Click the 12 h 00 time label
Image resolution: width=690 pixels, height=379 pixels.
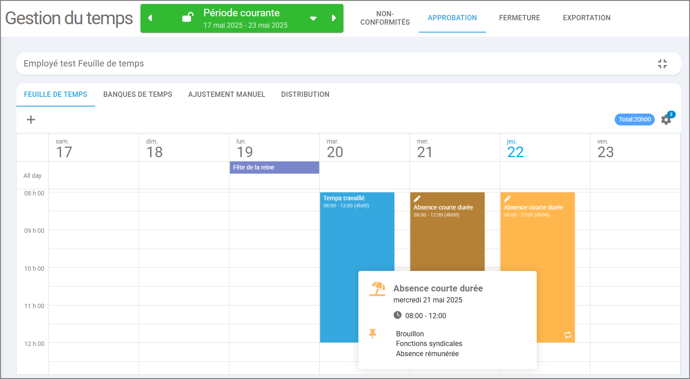point(34,344)
